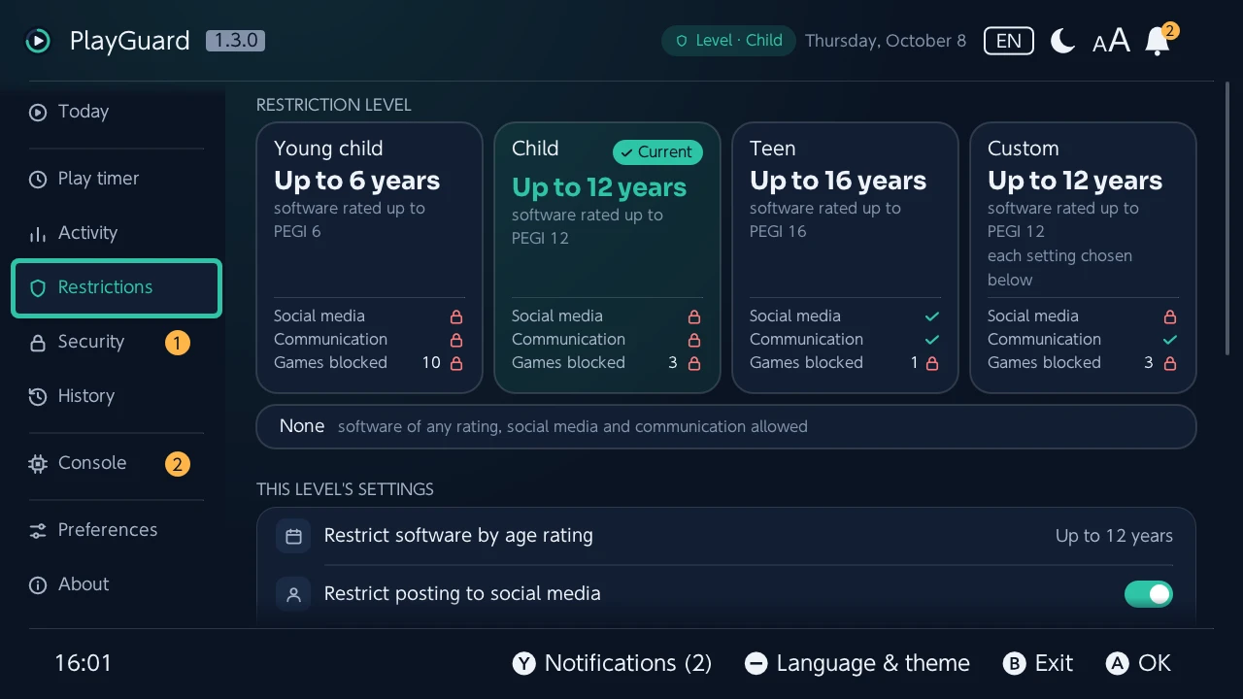Select the Young child restriction level

tap(369, 258)
